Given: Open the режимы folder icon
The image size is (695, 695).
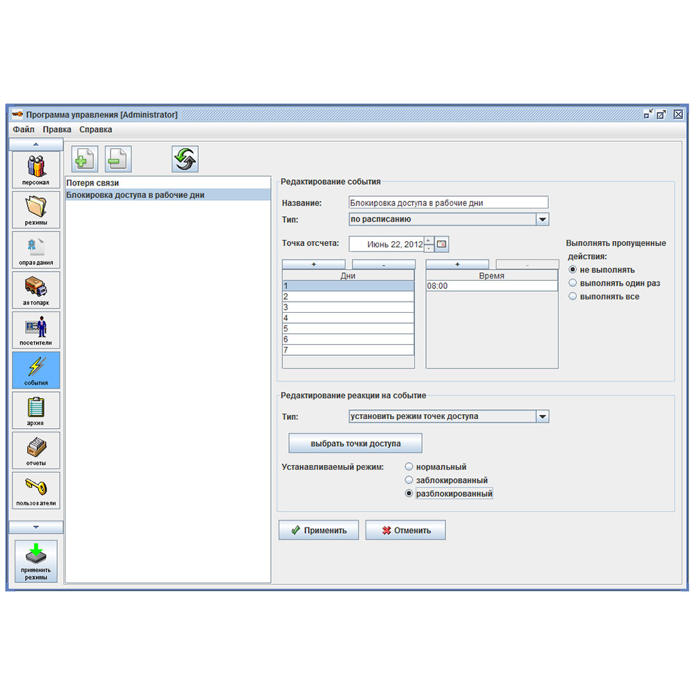Looking at the screenshot, I should coord(35,210).
